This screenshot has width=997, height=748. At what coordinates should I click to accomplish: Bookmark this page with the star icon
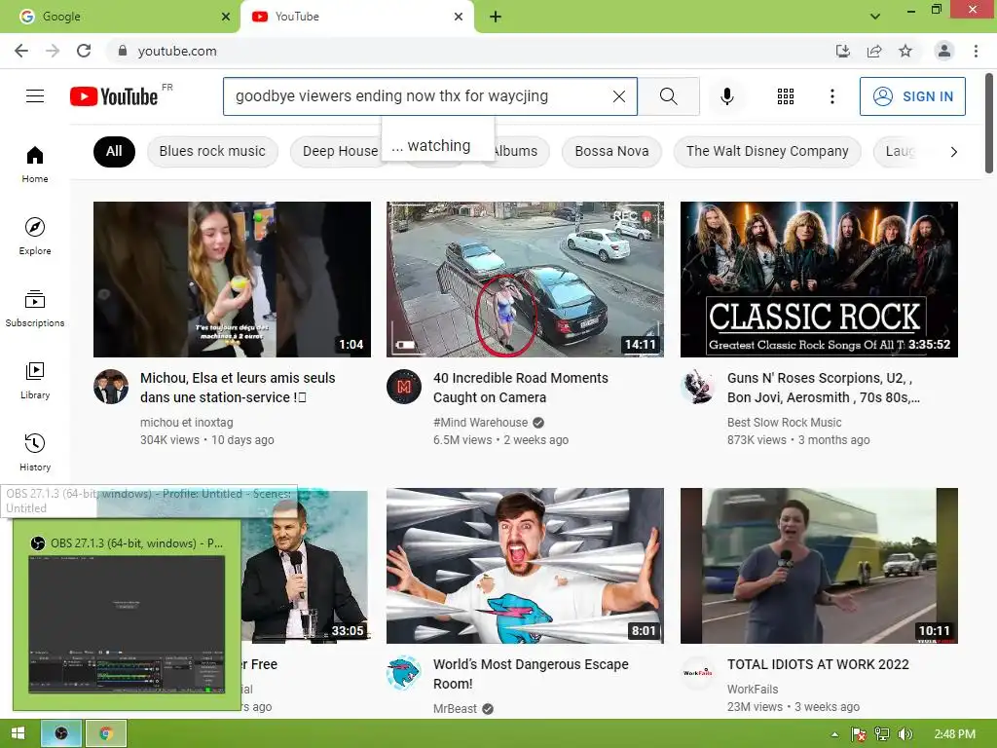[x=905, y=51]
